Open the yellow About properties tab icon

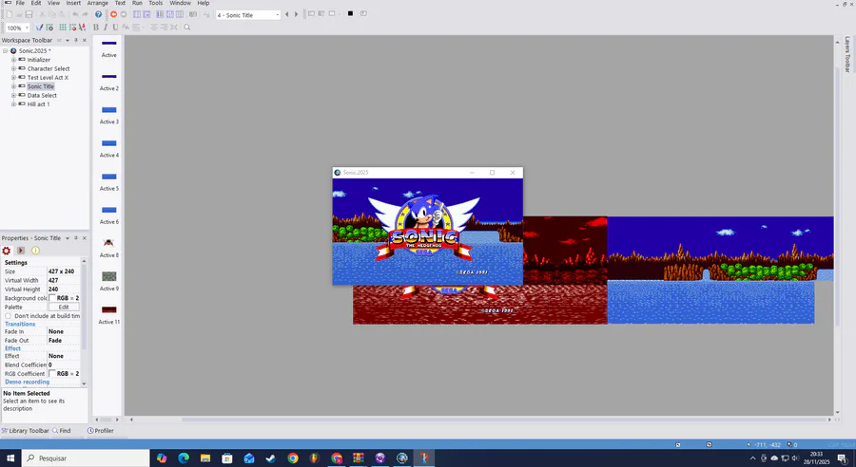35,251
